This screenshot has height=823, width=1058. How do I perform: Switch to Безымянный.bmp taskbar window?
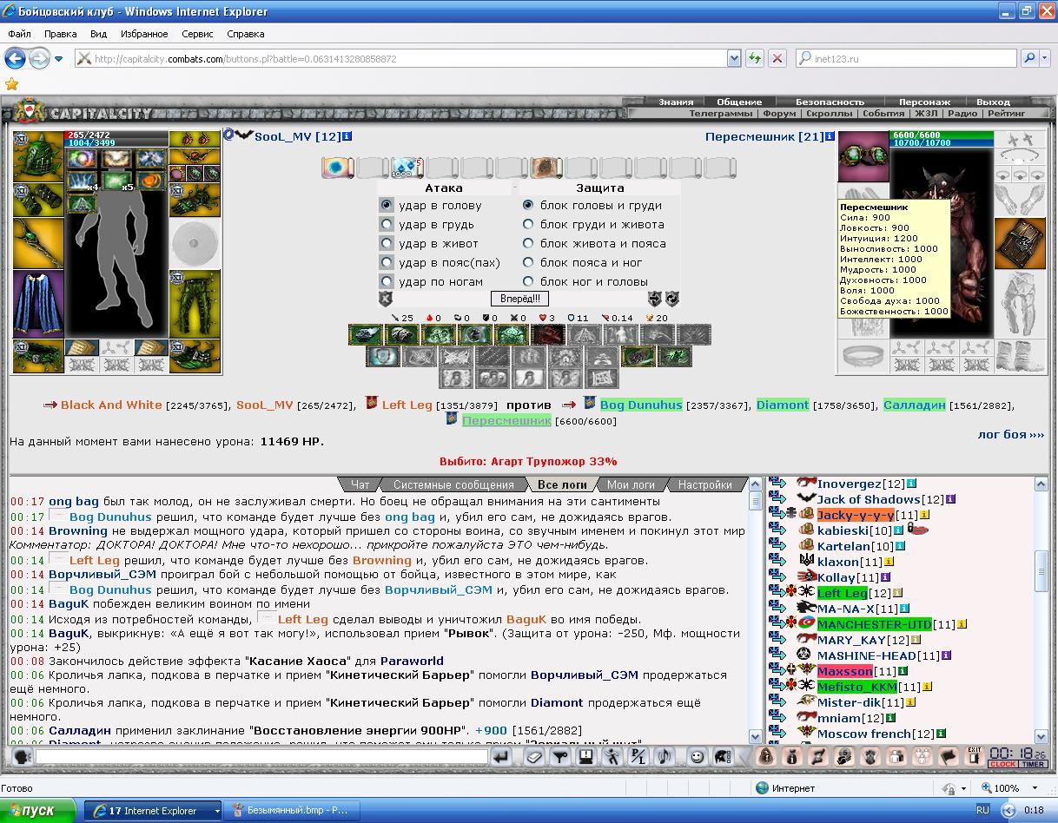290,811
